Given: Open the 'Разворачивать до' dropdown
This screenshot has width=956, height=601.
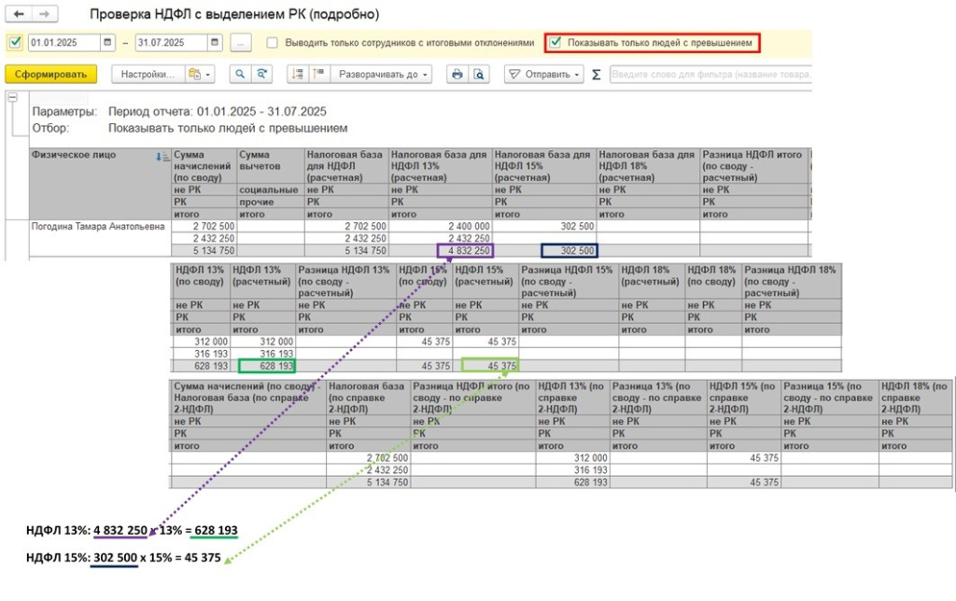Looking at the screenshot, I should (384, 75).
